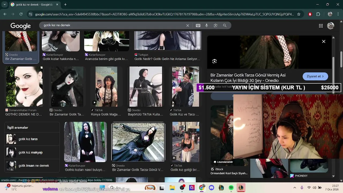This screenshot has width=343, height=193.
Task: Open site information icon in address bar
Action: tap(31, 14)
